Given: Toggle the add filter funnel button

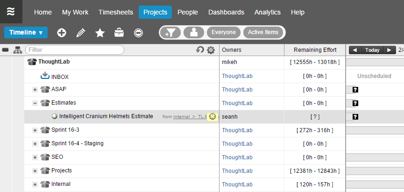Looking at the screenshot, I should point(171,33).
